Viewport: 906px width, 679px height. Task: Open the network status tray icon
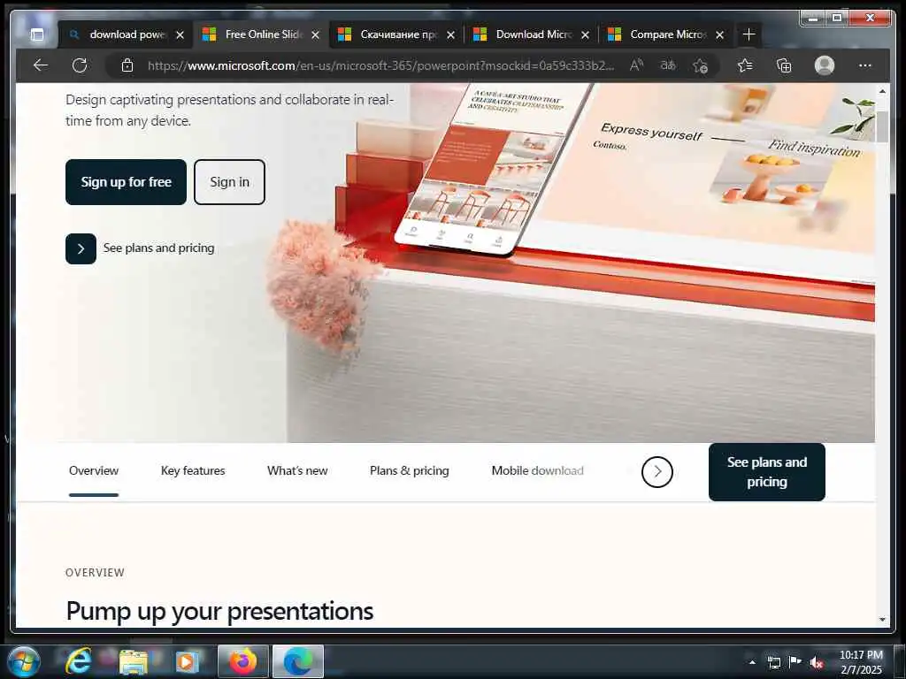773,662
